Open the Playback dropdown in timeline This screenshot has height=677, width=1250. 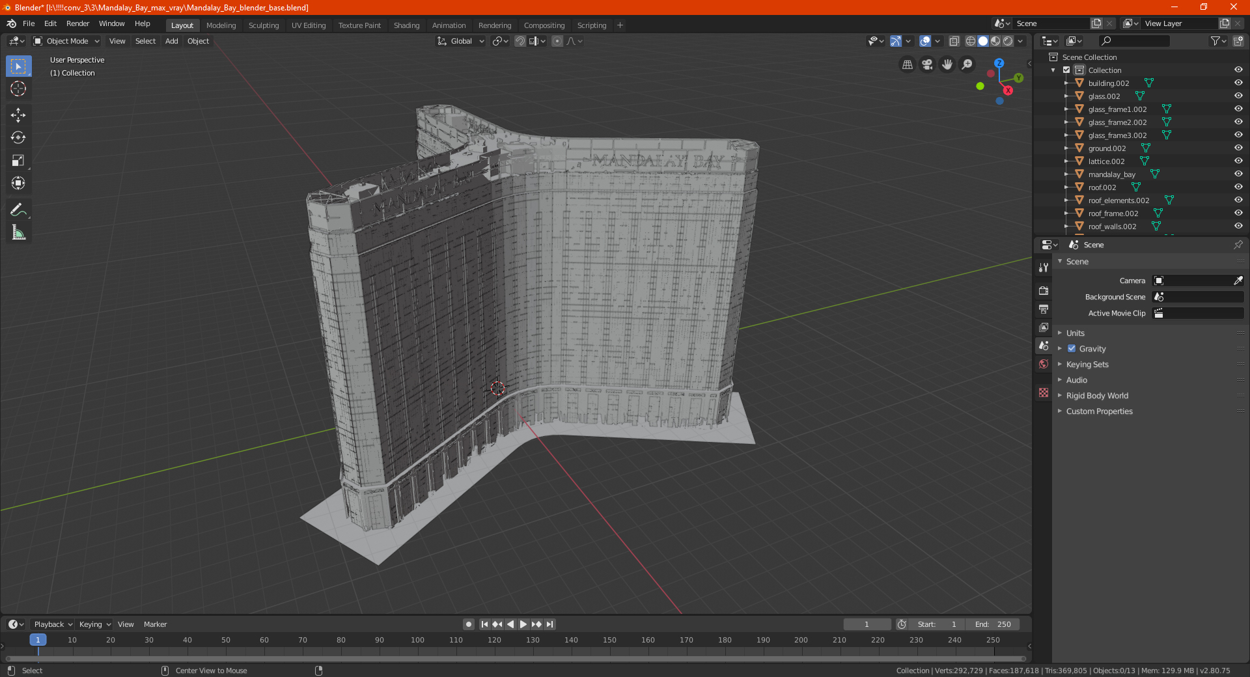tap(53, 624)
